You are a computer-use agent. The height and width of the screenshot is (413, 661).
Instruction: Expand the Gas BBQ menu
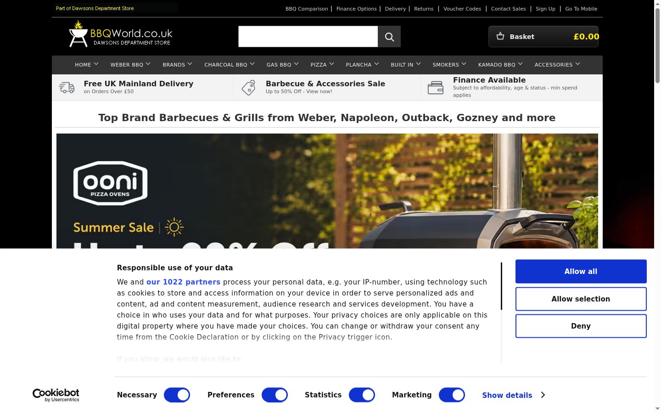point(283,65)
